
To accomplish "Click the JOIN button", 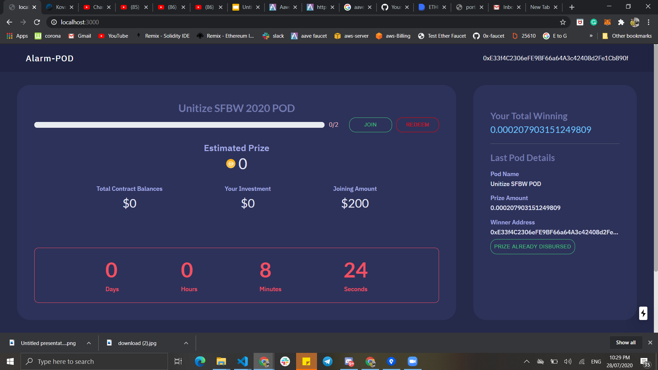I will (370, 125).
